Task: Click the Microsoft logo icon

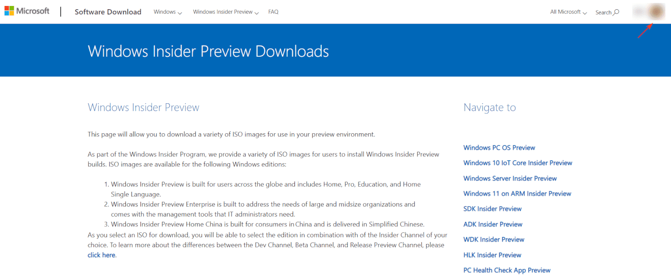Action: pyautogui.click(x=9, y=11)
